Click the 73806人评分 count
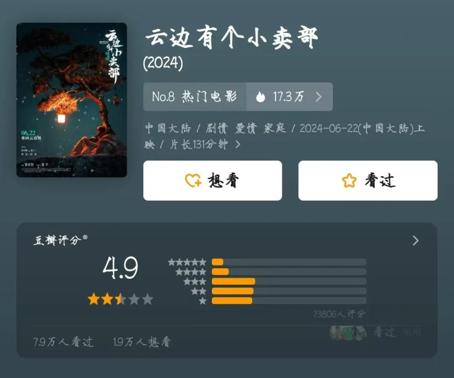 click(339, 314)
